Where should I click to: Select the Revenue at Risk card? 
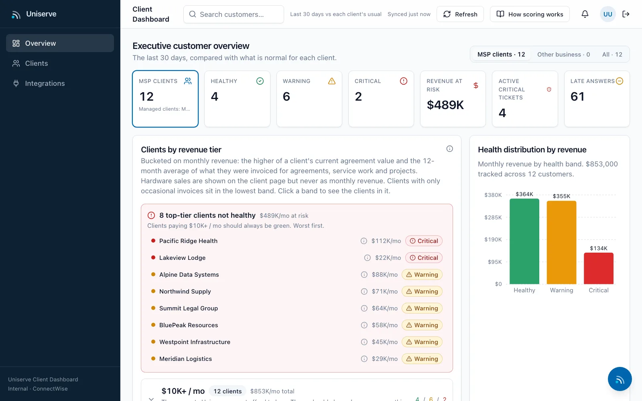453,99
